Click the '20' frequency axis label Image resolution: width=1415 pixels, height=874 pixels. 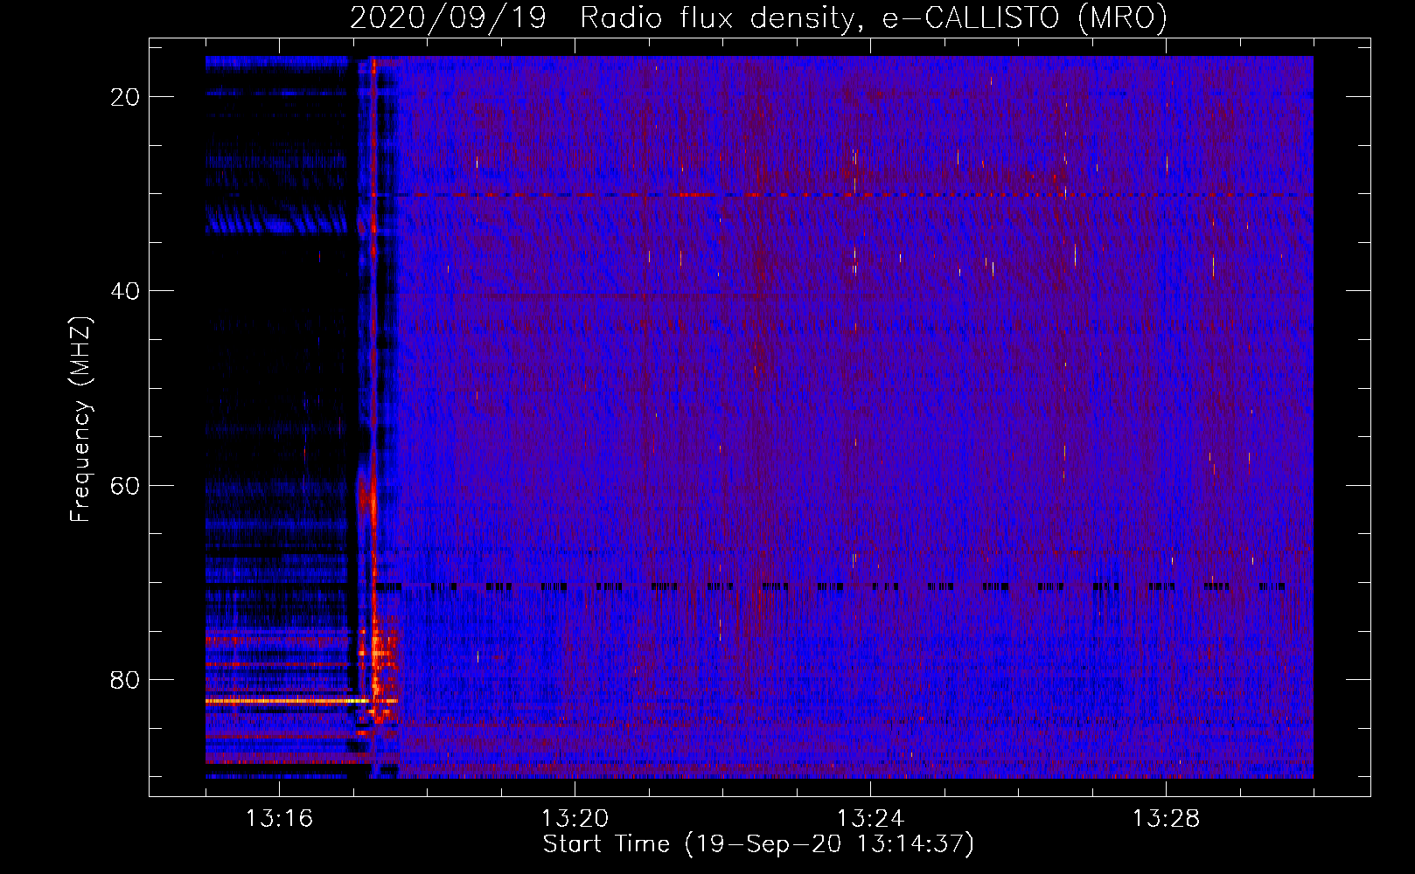click(126, 97)
